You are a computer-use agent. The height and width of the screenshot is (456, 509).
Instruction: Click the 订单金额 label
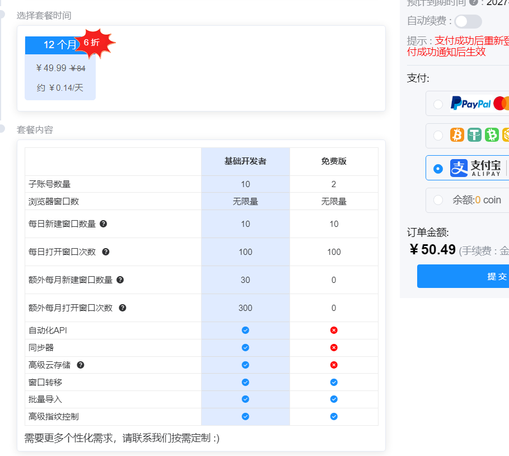tap(427, 232)
